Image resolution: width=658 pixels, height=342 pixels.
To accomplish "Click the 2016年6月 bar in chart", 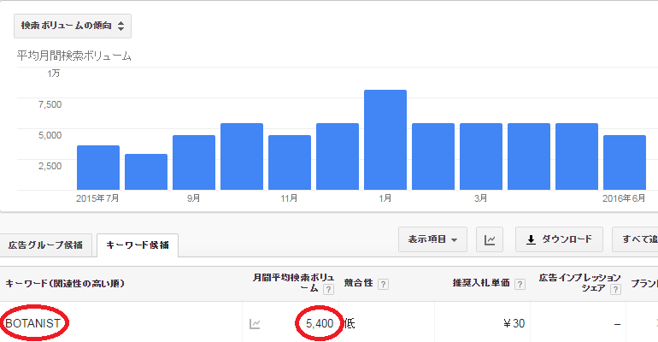I will coord(625,162).
